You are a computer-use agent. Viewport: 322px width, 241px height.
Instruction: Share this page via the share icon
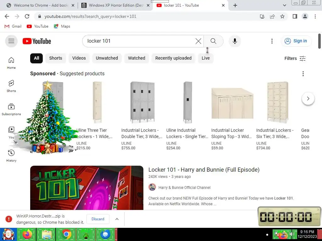click(x=272, y=16)
